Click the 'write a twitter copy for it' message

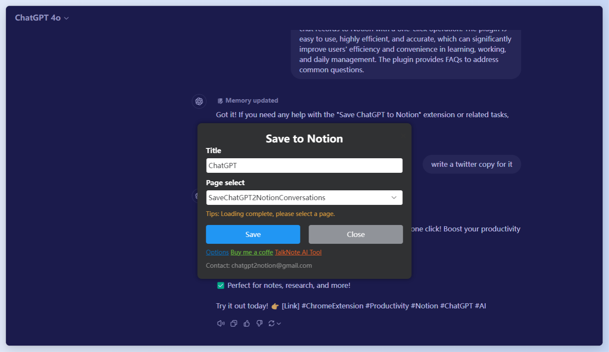(x=471, y=164)
